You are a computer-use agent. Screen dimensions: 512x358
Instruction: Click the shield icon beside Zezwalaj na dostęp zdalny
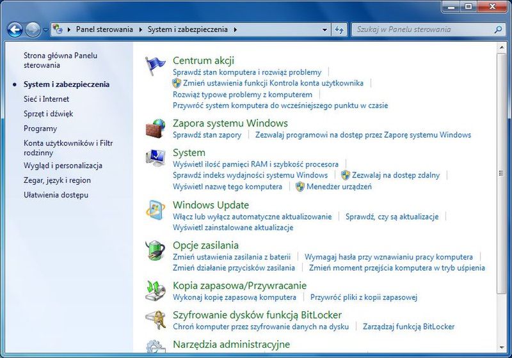pos(345,175)
